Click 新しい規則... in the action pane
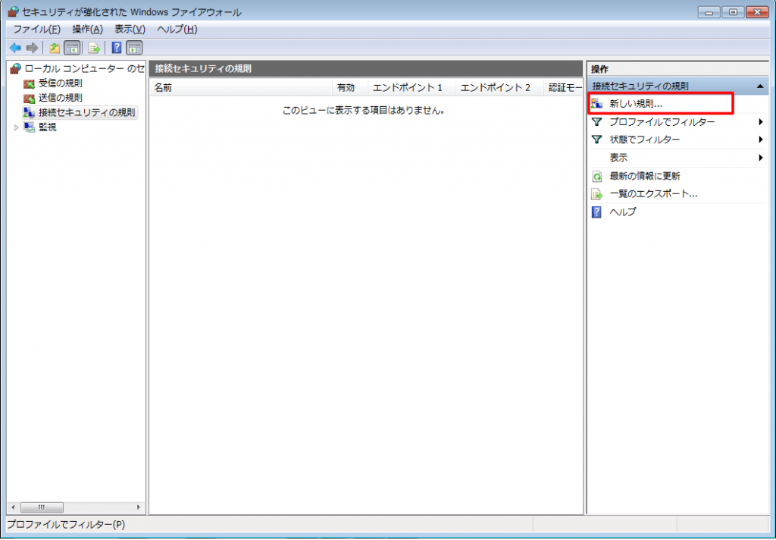The width and height of the screenshot is (776, 540). [660, 104]
